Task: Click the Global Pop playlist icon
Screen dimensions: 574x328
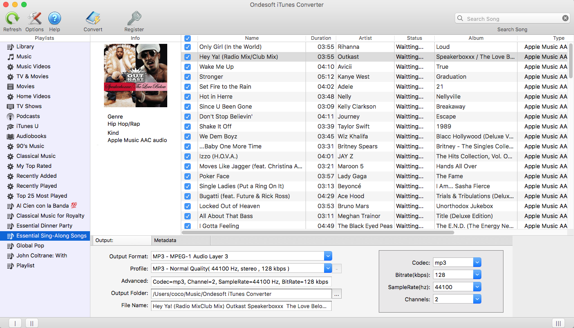Action: 10,246
